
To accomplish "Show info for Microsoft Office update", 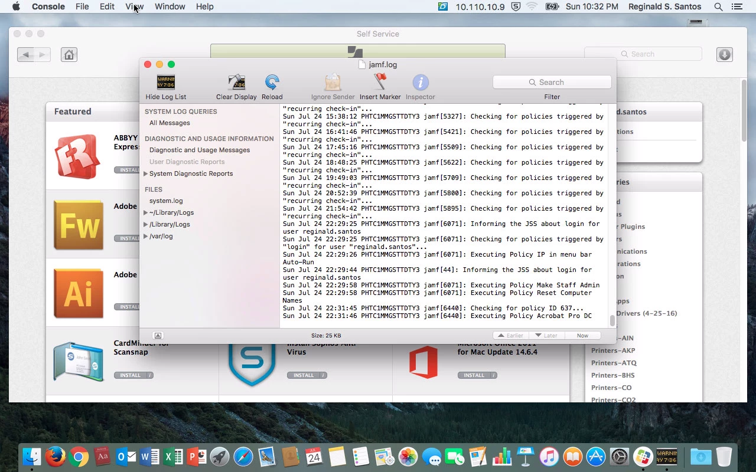I will 493,375.
